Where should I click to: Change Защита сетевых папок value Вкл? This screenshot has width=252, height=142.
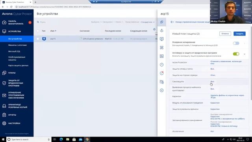[x=212, y=69]
